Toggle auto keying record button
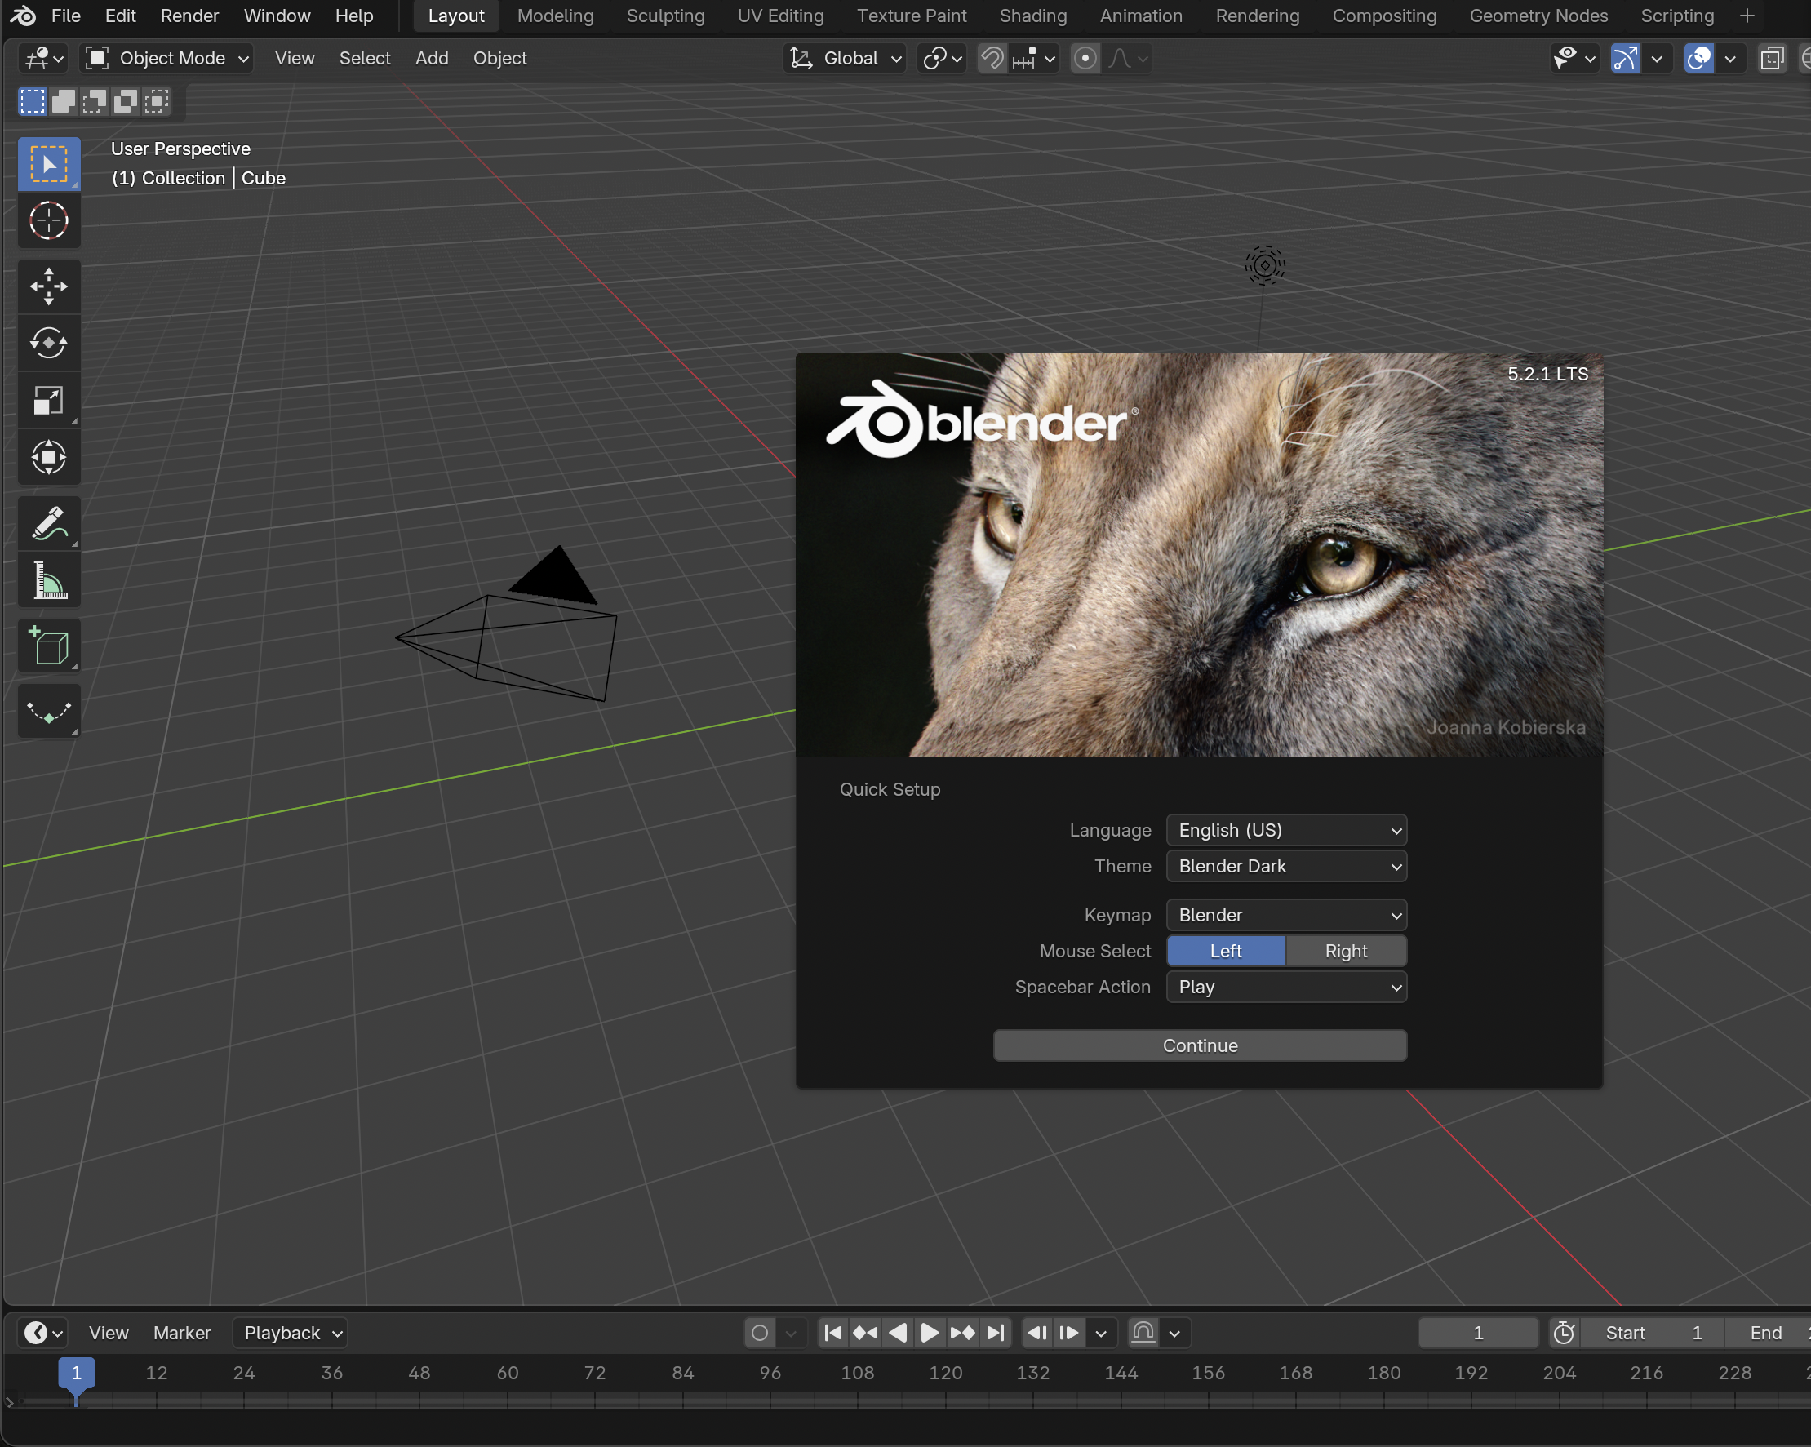This screenshot has width=1811, height=1447. [x=759, y=1333]
